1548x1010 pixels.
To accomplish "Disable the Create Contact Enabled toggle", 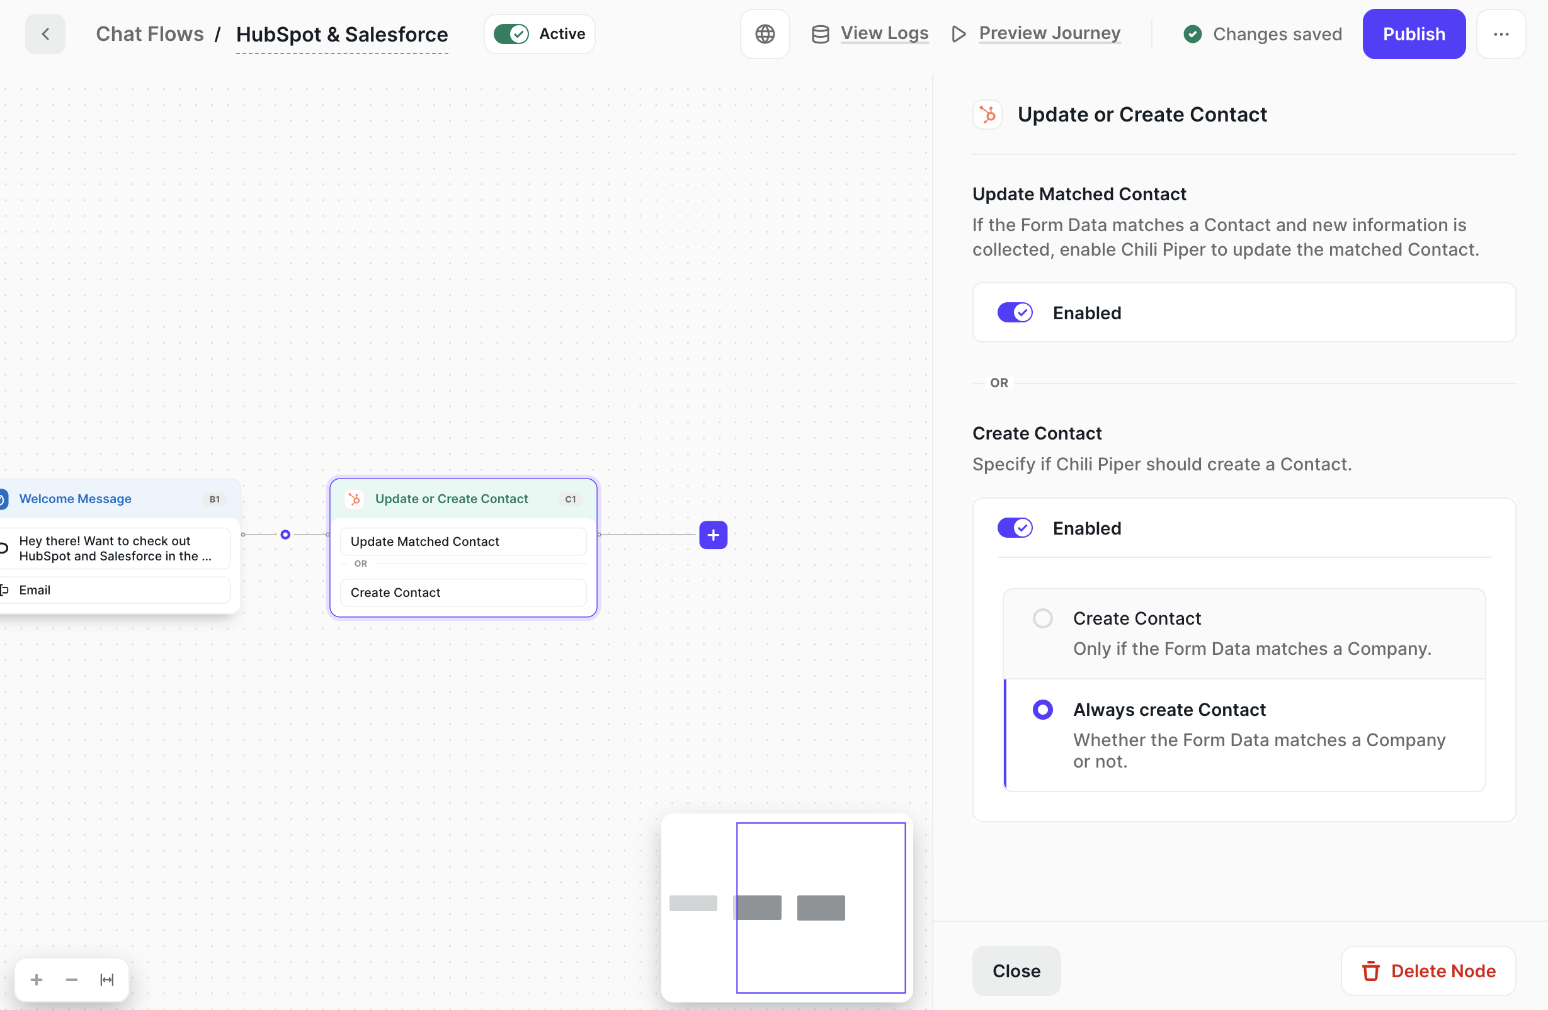I will coord(1015,528).
